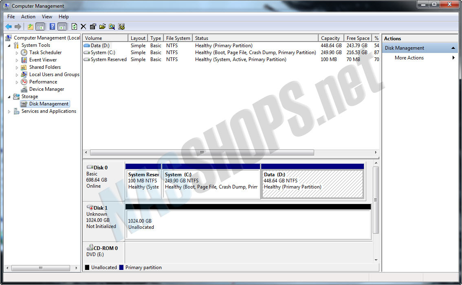
Task: Expand the Shared Folders node
Action: point(17,68)
